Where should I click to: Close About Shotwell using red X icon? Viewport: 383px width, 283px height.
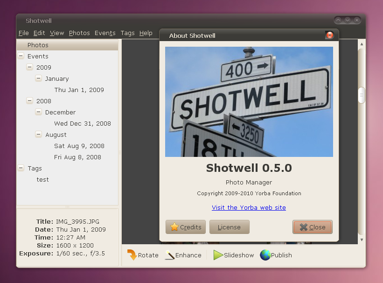point(329,35)
